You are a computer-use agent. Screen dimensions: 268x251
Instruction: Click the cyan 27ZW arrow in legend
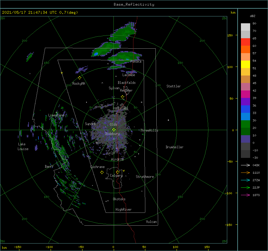[x=245, y=180]
